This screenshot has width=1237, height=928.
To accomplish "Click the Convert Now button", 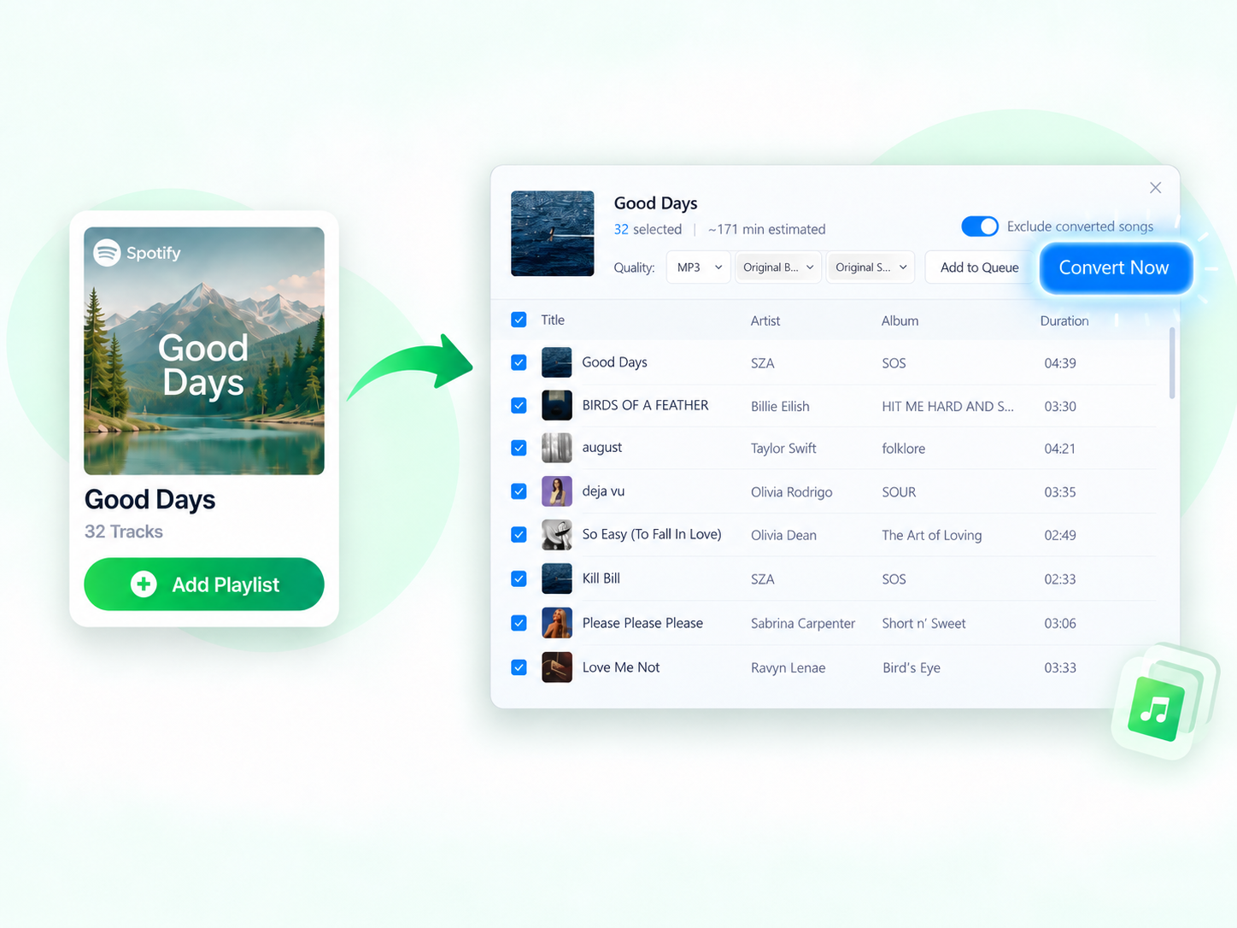I will click(x=1114, y=267).
